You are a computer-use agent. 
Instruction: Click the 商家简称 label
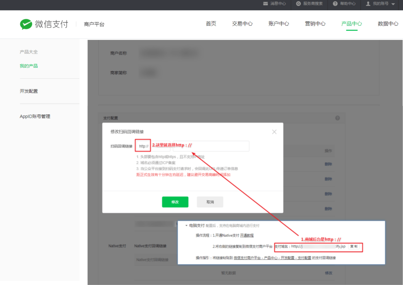click(118, 73)
